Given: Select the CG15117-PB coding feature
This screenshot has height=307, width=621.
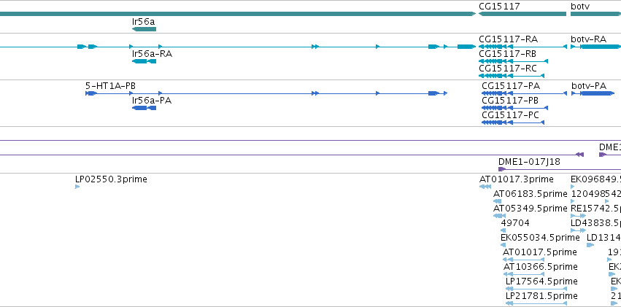Looking at the screenshot, I should [515, 108].
